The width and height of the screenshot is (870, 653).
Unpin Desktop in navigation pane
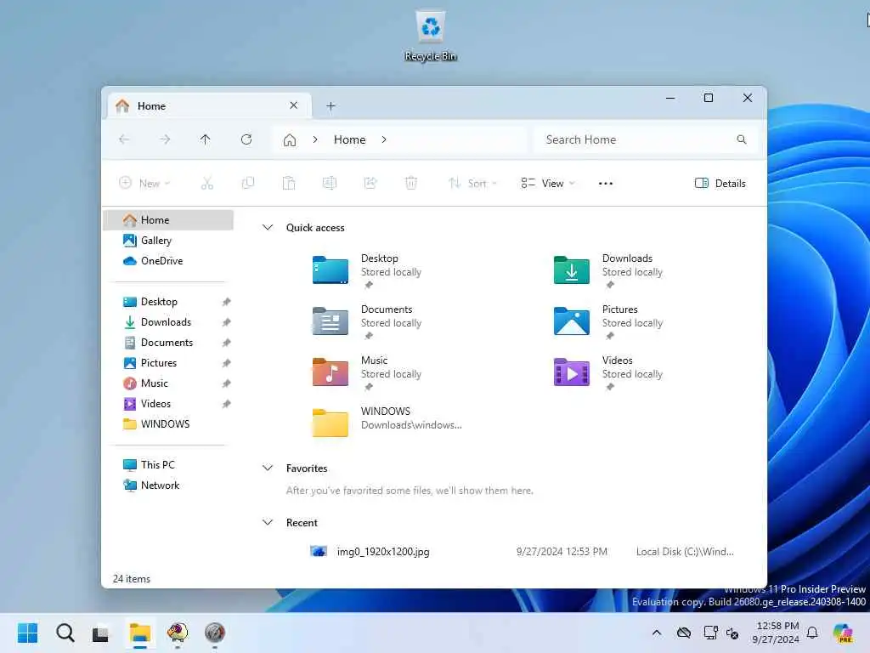pos(226,302)
